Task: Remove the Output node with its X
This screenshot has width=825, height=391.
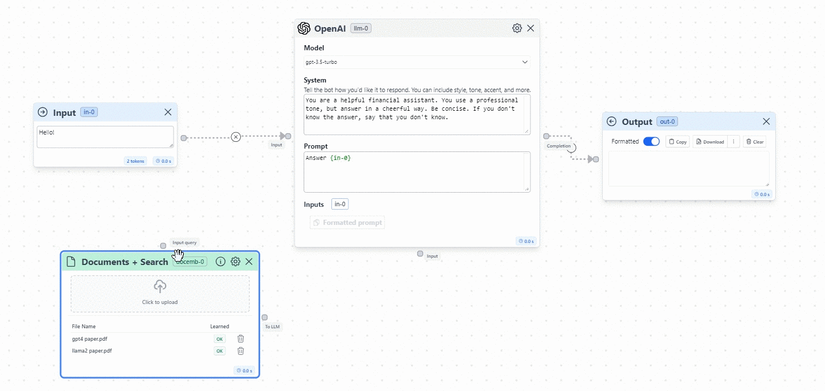Action: (x=766, y=121)
